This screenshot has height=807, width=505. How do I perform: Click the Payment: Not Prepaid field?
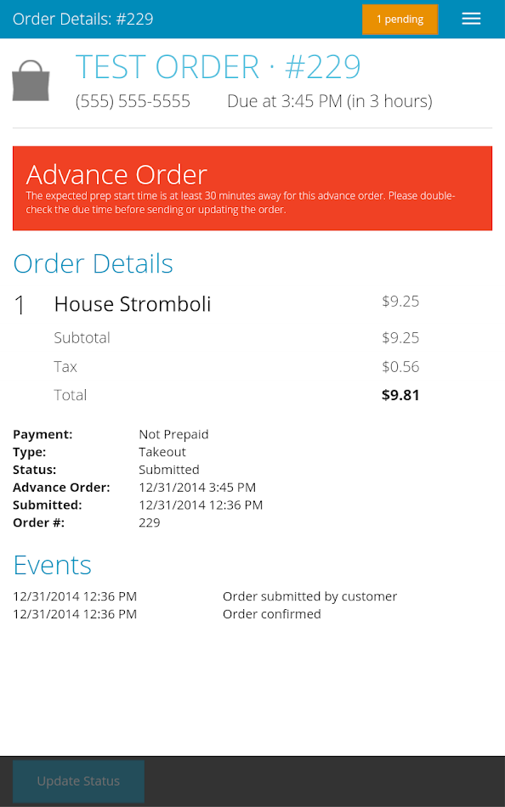coord(173,434)
